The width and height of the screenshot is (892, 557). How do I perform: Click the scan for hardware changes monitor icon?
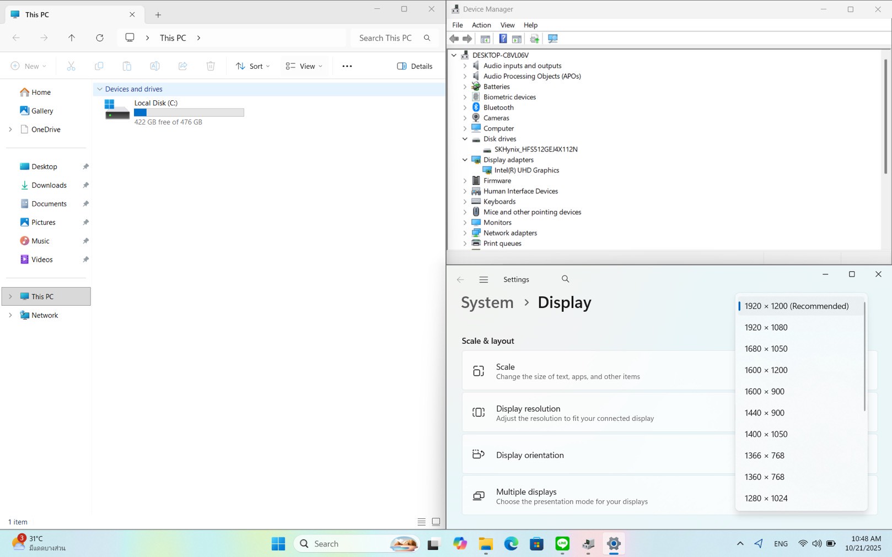[x=552, y=39]
